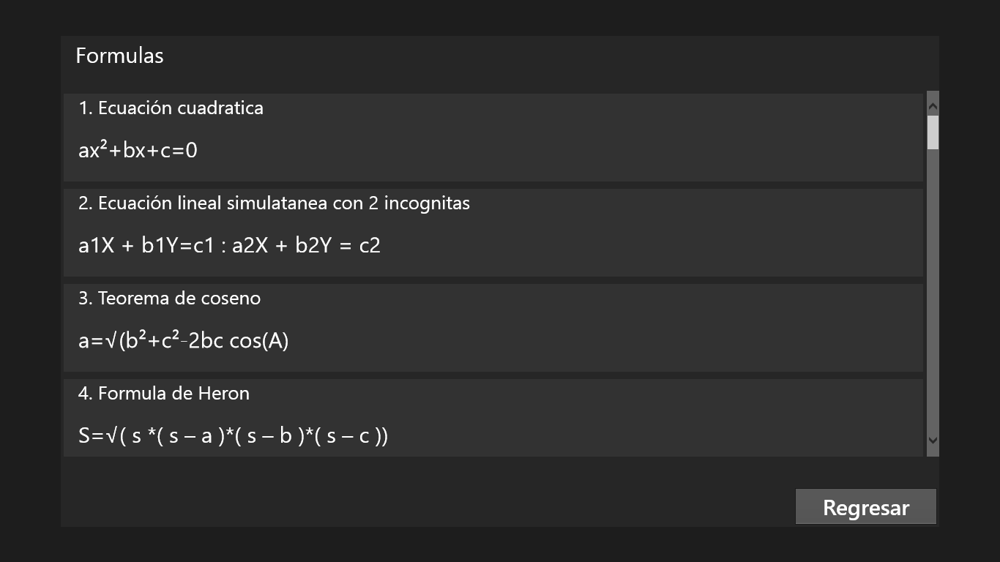
Task: Click the scrollbar thumb
Action: pos(932,133)
